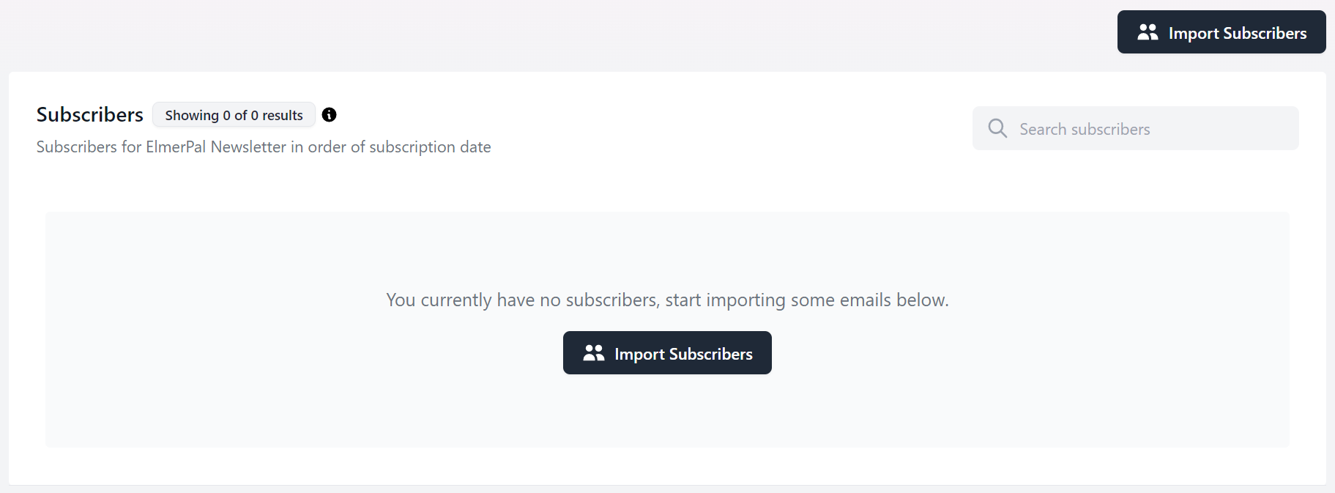Click the 'Showing 0 of 0 results' badge
This screenshot has height=493, width=1335.
pyautogui.click(x=234, y=115)
